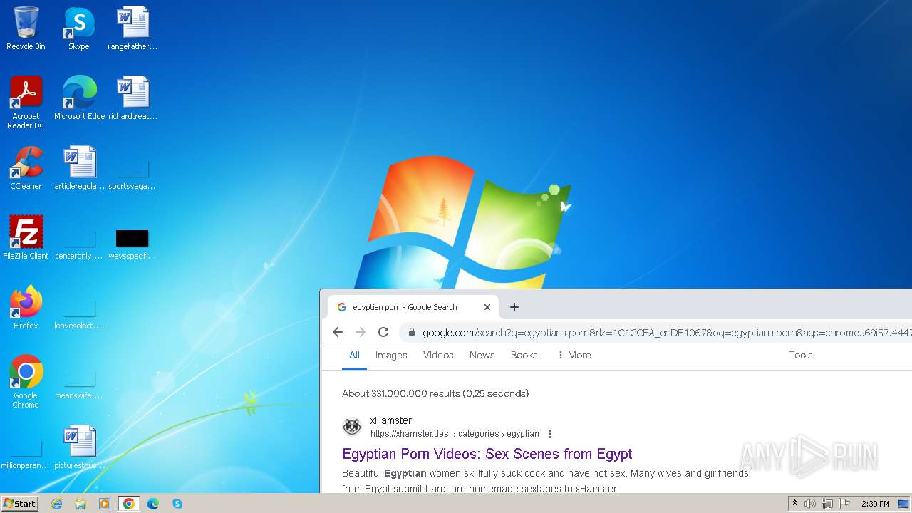This screenshot has width=912, height=513.
Task: Expand the More search categories menu
Action: coord(574,356)
